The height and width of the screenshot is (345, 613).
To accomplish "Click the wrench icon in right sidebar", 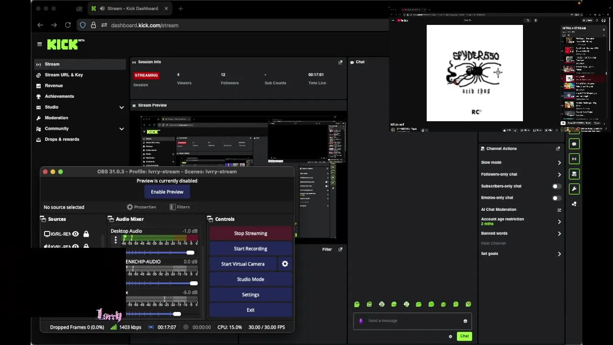I will click(x=574, y=189).
